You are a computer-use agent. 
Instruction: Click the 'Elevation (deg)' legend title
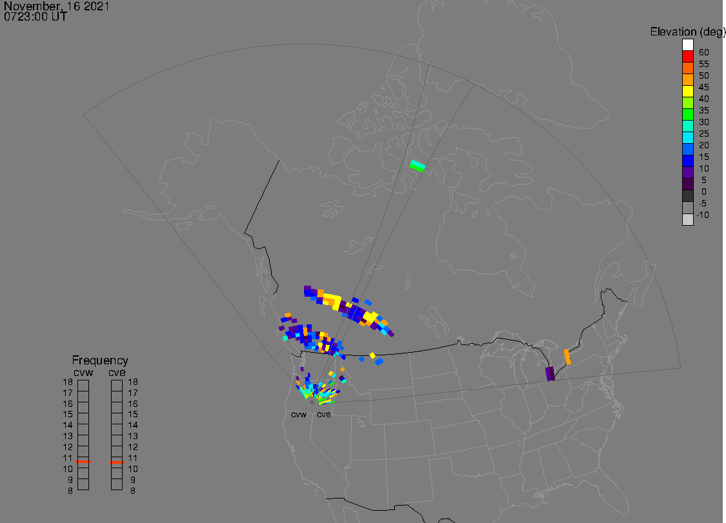click(687, 32)
